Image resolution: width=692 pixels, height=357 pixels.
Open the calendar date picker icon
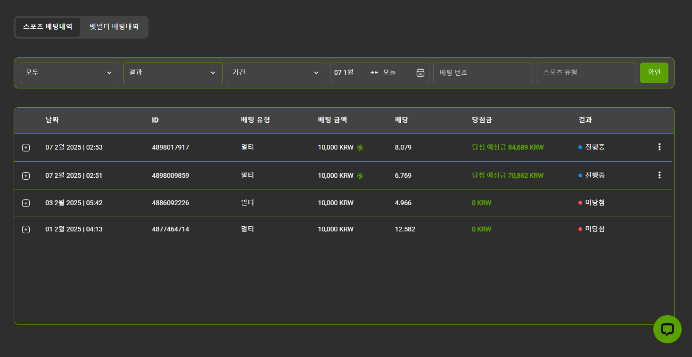coord(420,72)
